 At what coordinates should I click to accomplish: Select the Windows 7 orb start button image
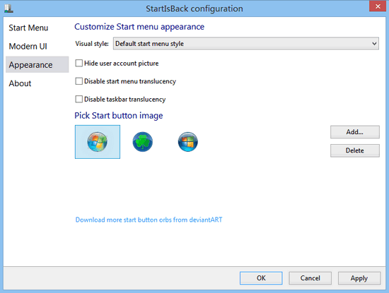pyautogui.click(x=98, y=142)
